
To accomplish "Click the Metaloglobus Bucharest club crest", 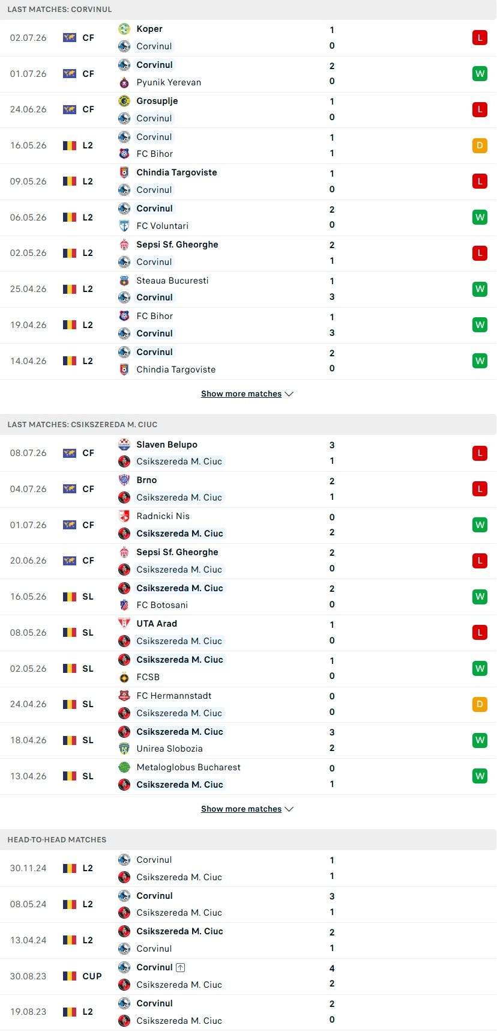I will (124, 767).
